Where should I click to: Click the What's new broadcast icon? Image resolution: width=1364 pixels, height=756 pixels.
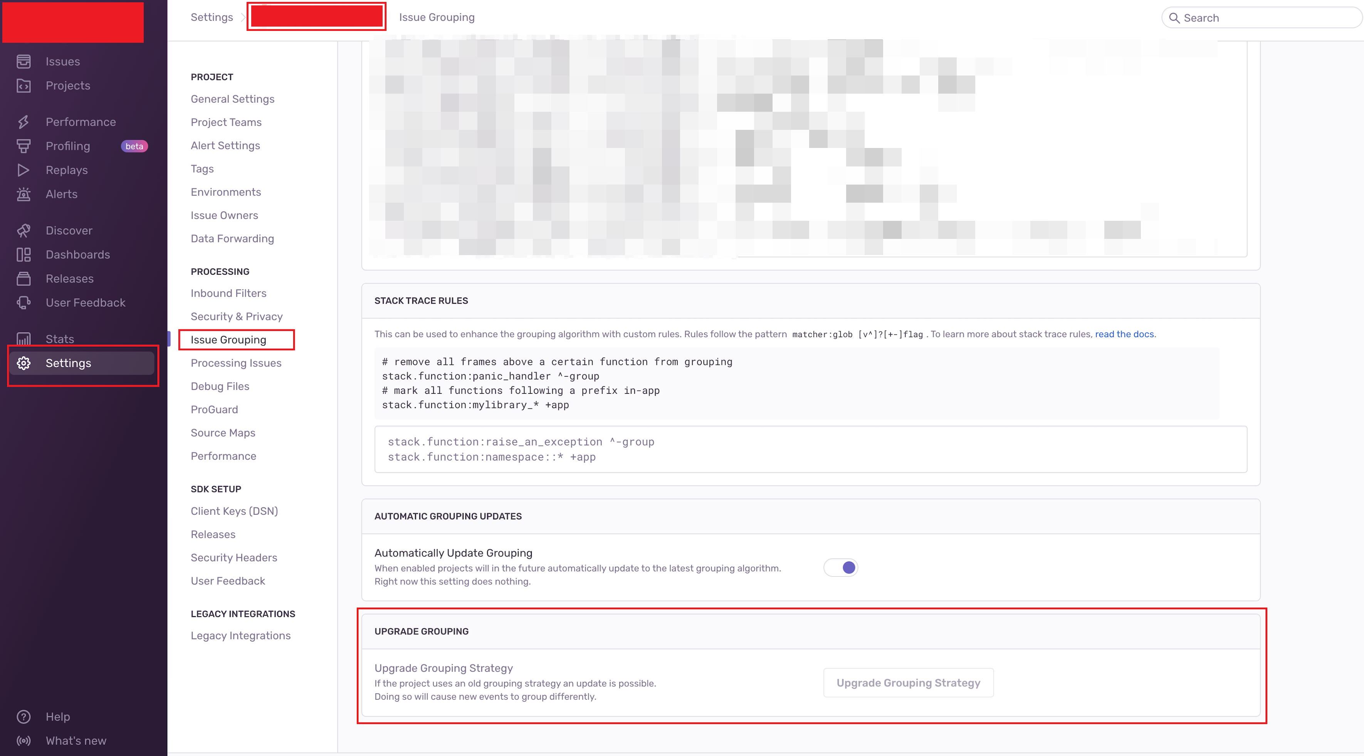23,741
